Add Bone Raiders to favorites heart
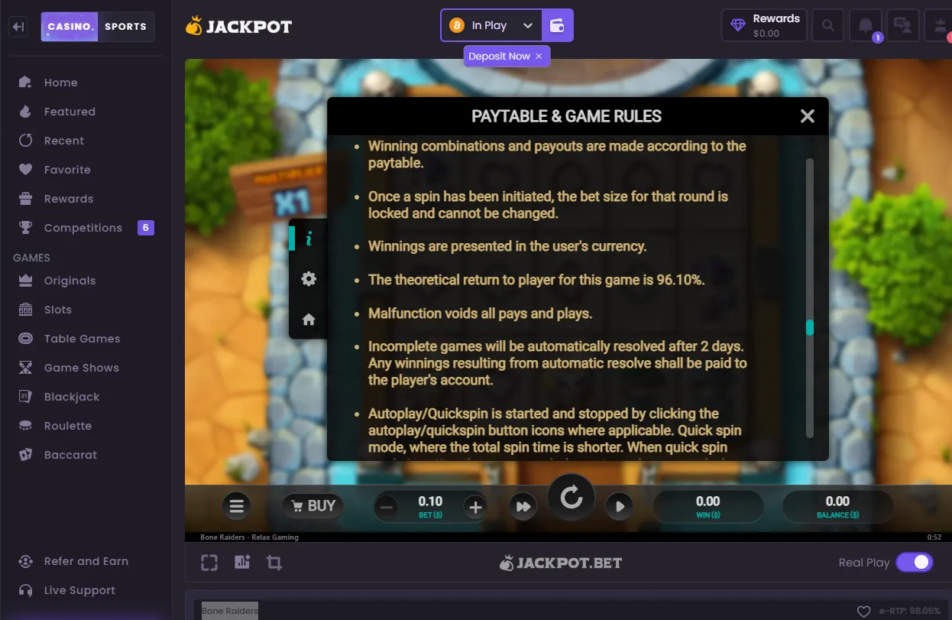The image size is (952, 620). tap(864, 612)
